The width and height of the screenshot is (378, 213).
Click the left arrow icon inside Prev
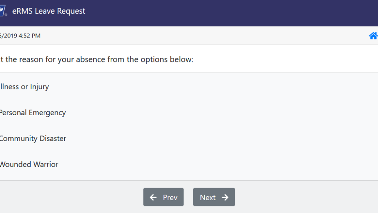pyautogui.click(x=153, y=197)
